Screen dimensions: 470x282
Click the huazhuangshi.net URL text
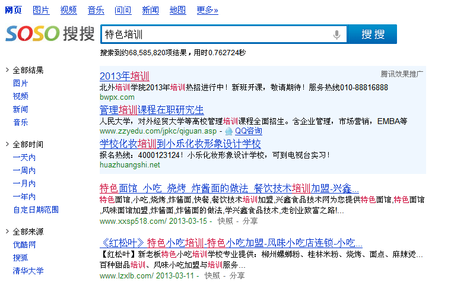point(130,164)
